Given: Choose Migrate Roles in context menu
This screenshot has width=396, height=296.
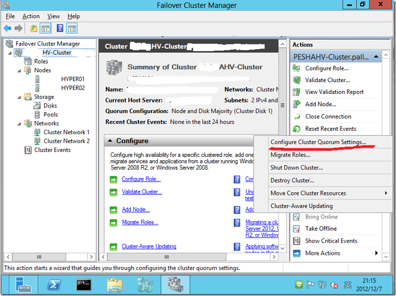Looking at the screenshot, I should pos(290,155).
